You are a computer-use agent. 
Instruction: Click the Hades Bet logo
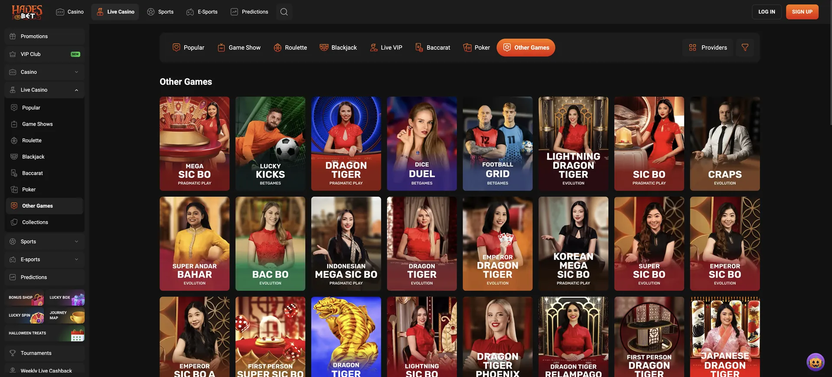(27, 12)
